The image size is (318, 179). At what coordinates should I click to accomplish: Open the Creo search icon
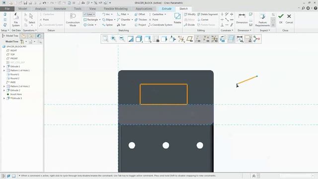pyautogui.click(x=303, y=8)
